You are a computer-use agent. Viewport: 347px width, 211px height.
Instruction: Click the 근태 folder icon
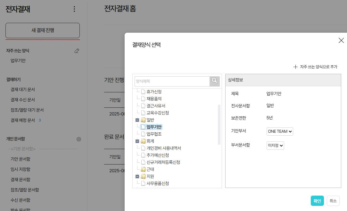coord(143,169)
